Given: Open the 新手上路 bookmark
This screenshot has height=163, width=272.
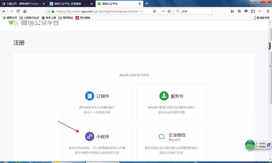Looking at the screenshot, I should tap(49, 18).
